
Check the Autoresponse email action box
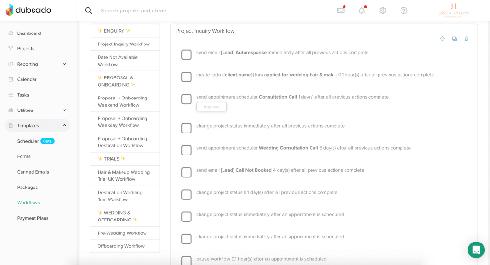pyautogui.click(x=187, y=55)
